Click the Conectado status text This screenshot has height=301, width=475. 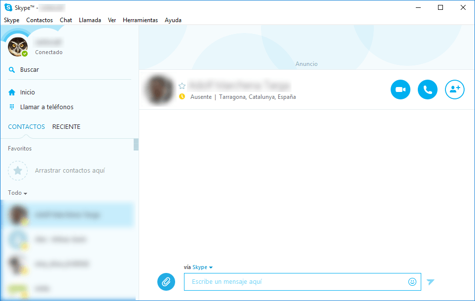pyautogui.click(x=49, y=52)
